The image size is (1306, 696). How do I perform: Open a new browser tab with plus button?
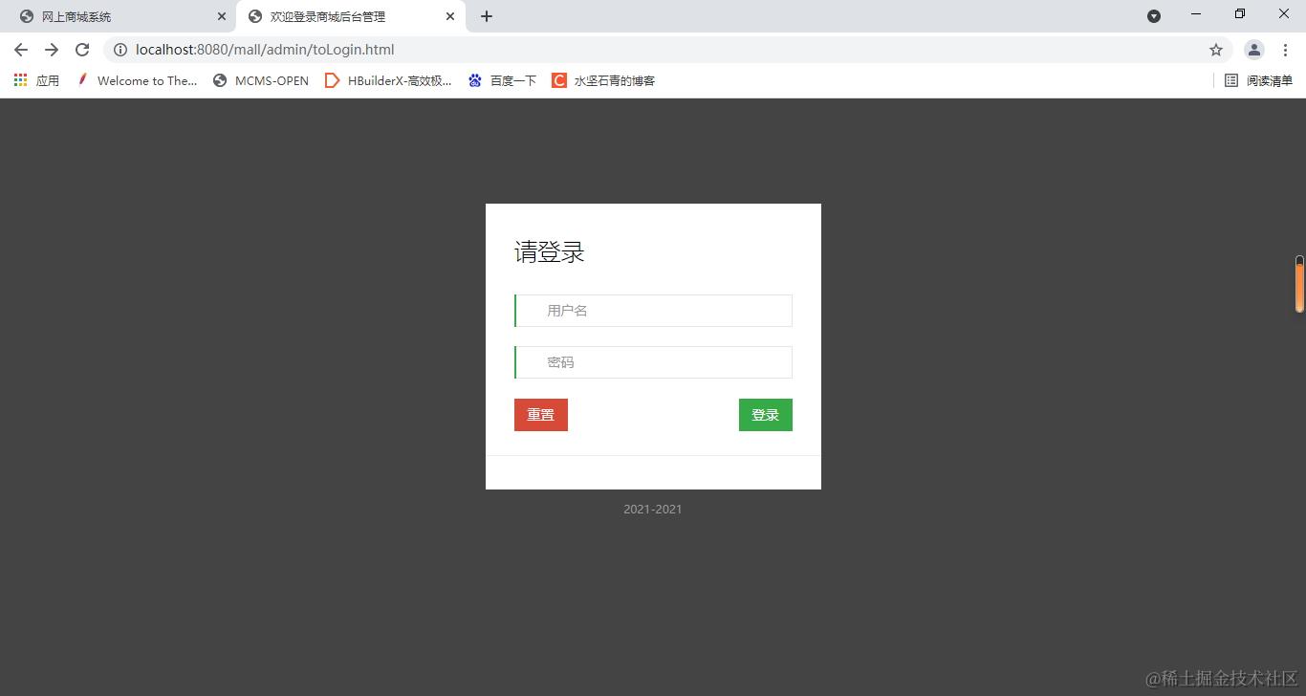pyautogui.click(x=488, y=15)
